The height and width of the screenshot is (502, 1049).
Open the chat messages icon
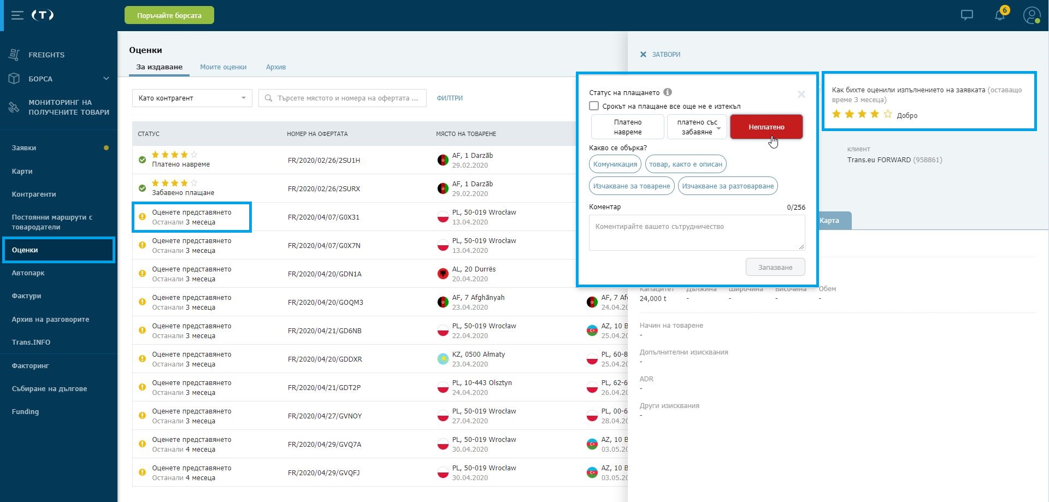tap(967, 15)
